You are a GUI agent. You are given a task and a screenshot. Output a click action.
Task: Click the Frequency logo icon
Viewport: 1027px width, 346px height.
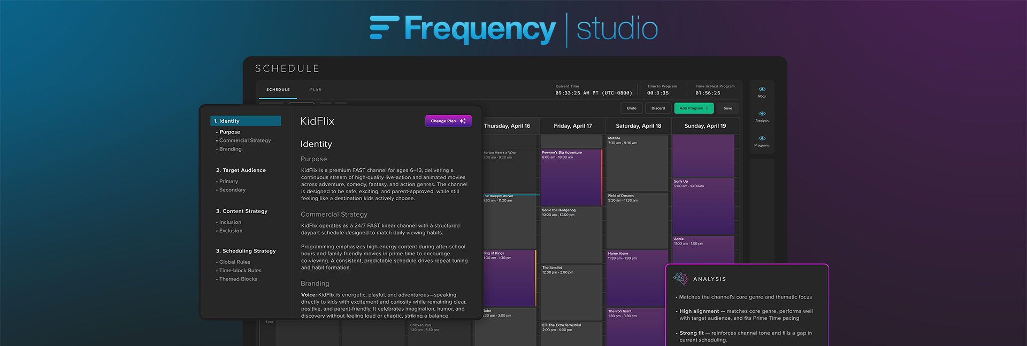click(384, 28)
